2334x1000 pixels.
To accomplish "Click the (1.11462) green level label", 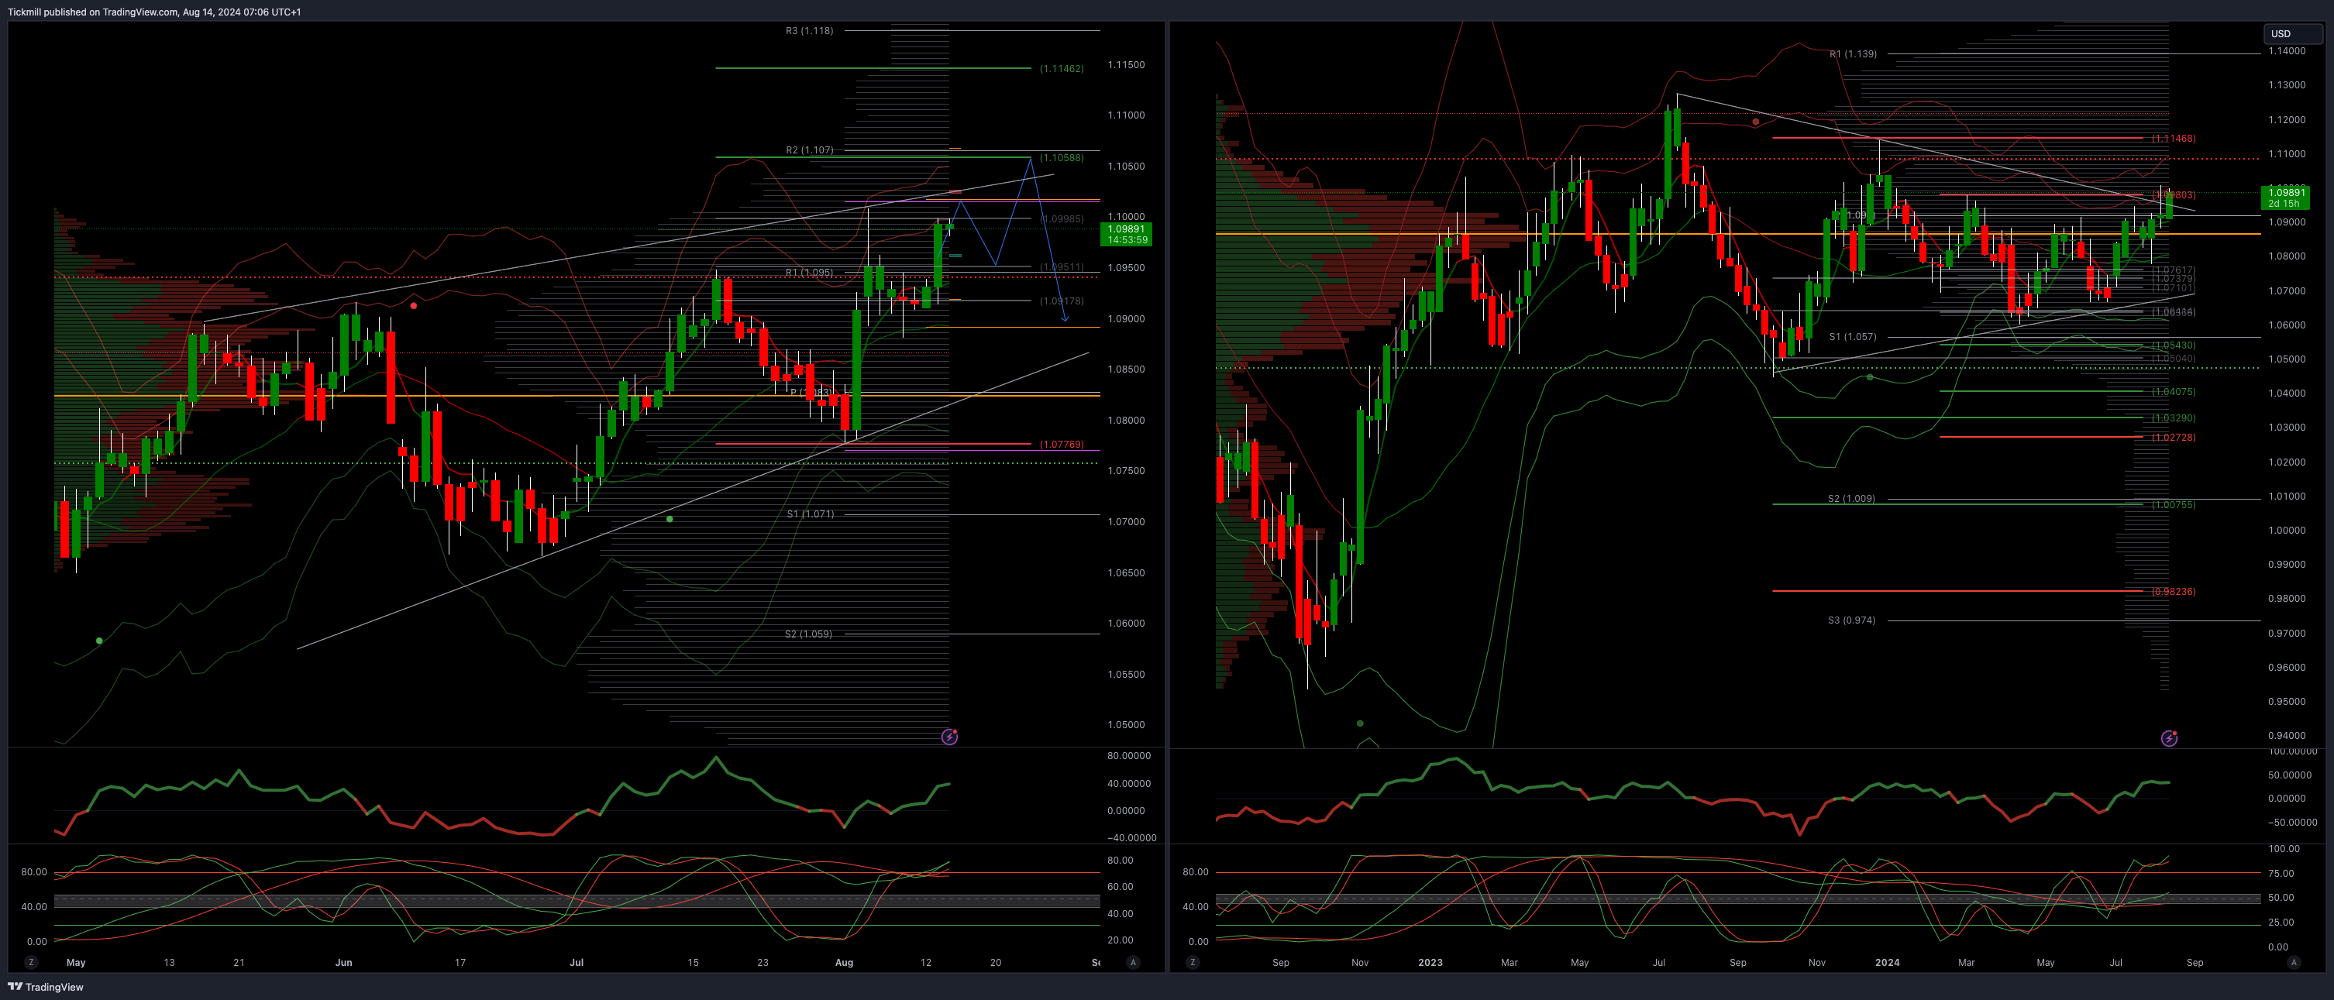I will click(1061, 69).
